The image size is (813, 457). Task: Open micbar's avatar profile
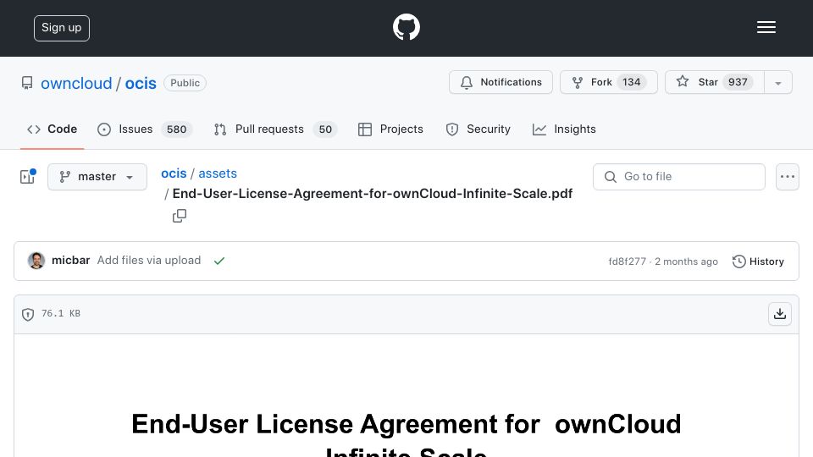tap(36, 261)
